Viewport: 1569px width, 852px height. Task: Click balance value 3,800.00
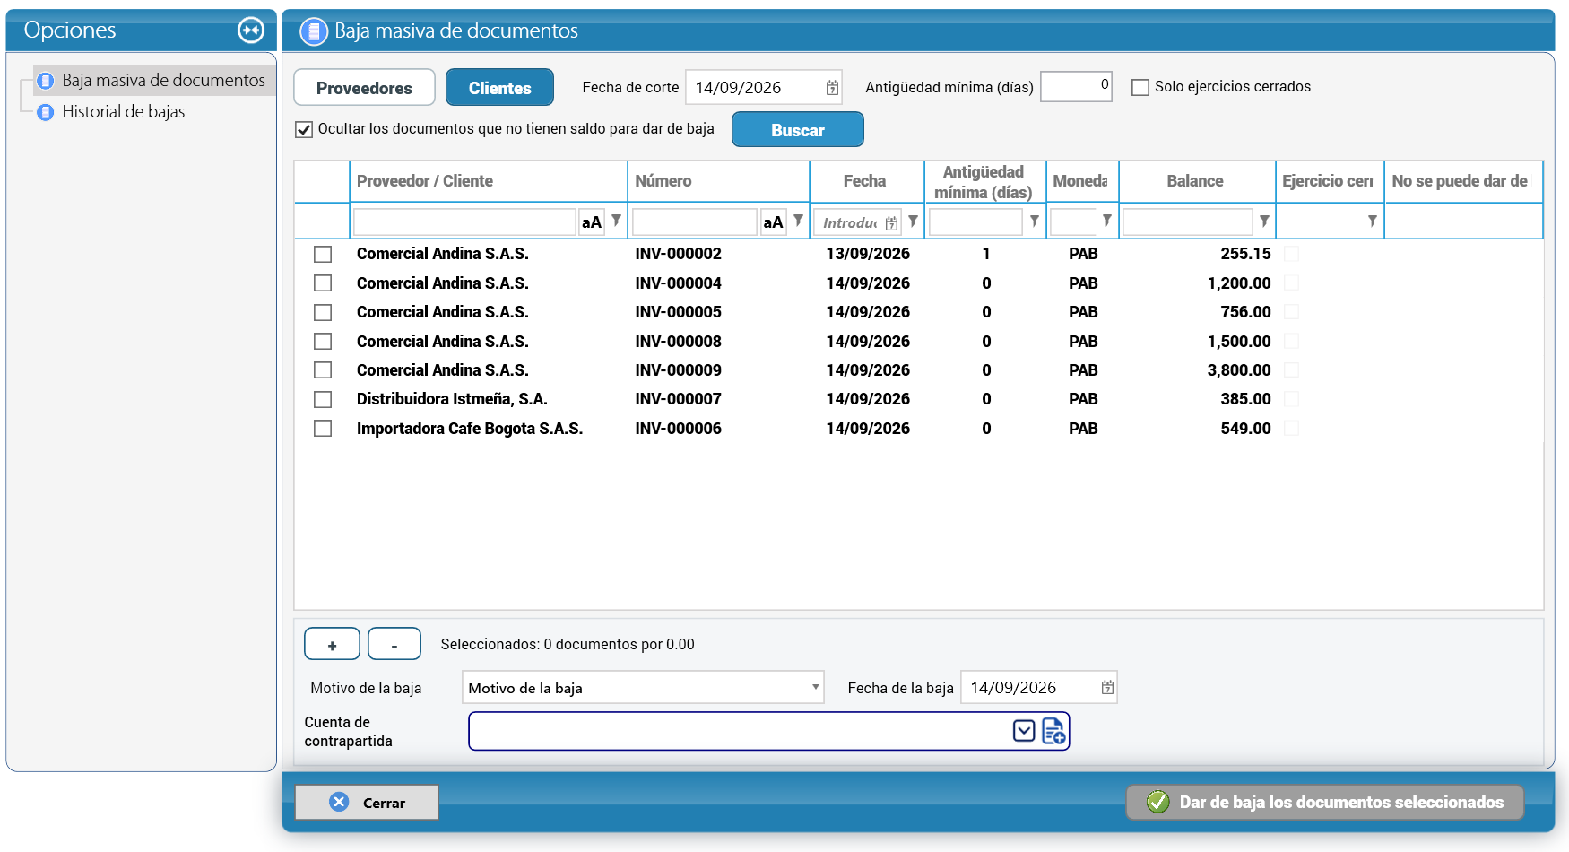point(1239,370)
